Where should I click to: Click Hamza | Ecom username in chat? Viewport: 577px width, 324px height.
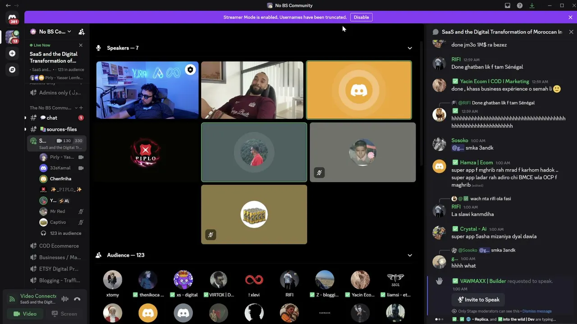476,162
